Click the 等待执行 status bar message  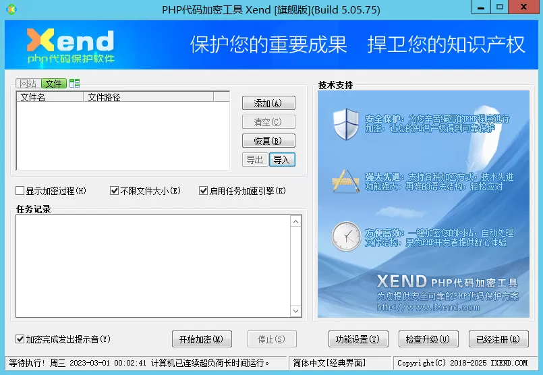click(139, 363)
